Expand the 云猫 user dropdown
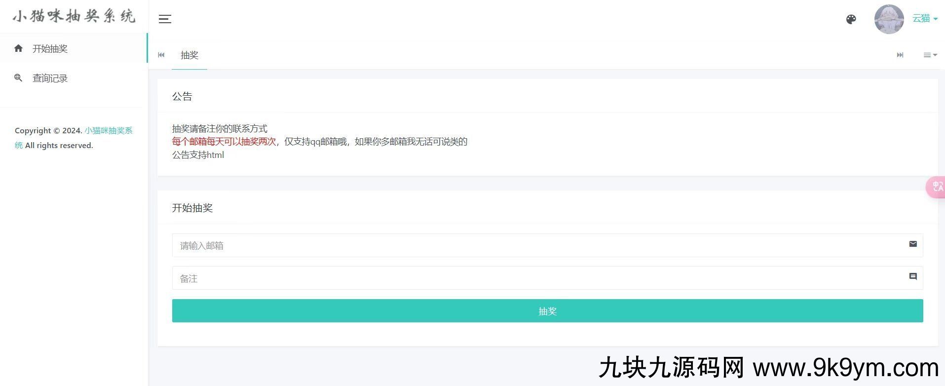 click(924, 19)
